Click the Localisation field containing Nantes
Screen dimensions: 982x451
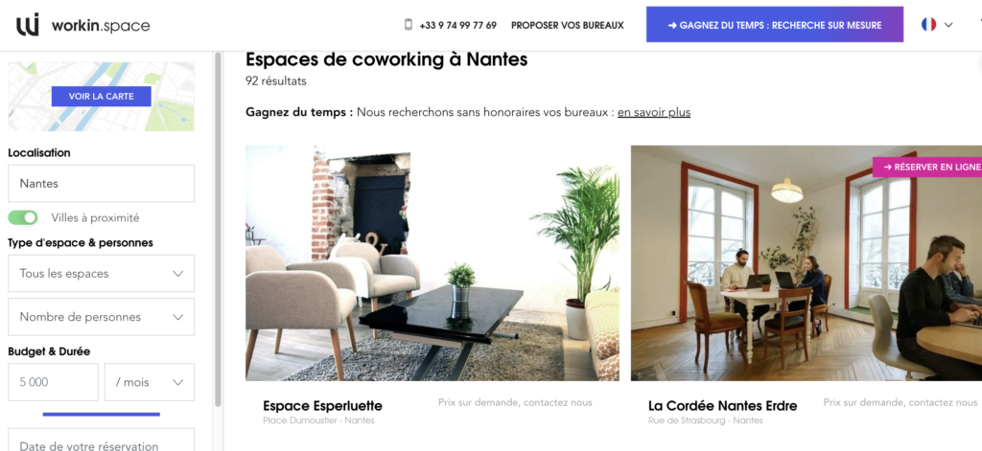(x=102, y=183)
